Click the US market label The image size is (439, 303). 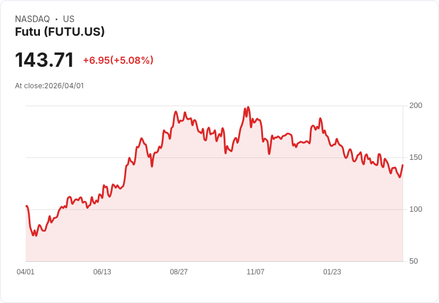point(69,19)
